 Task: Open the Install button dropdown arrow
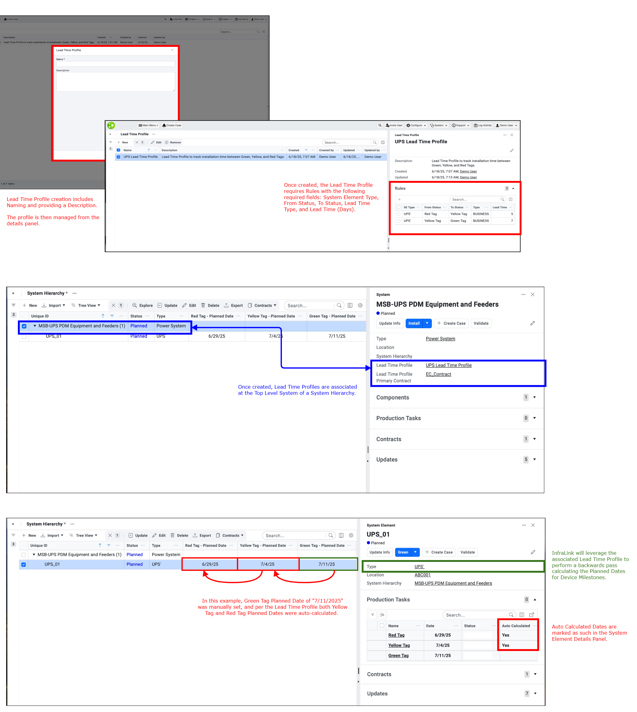click(427, 323)
